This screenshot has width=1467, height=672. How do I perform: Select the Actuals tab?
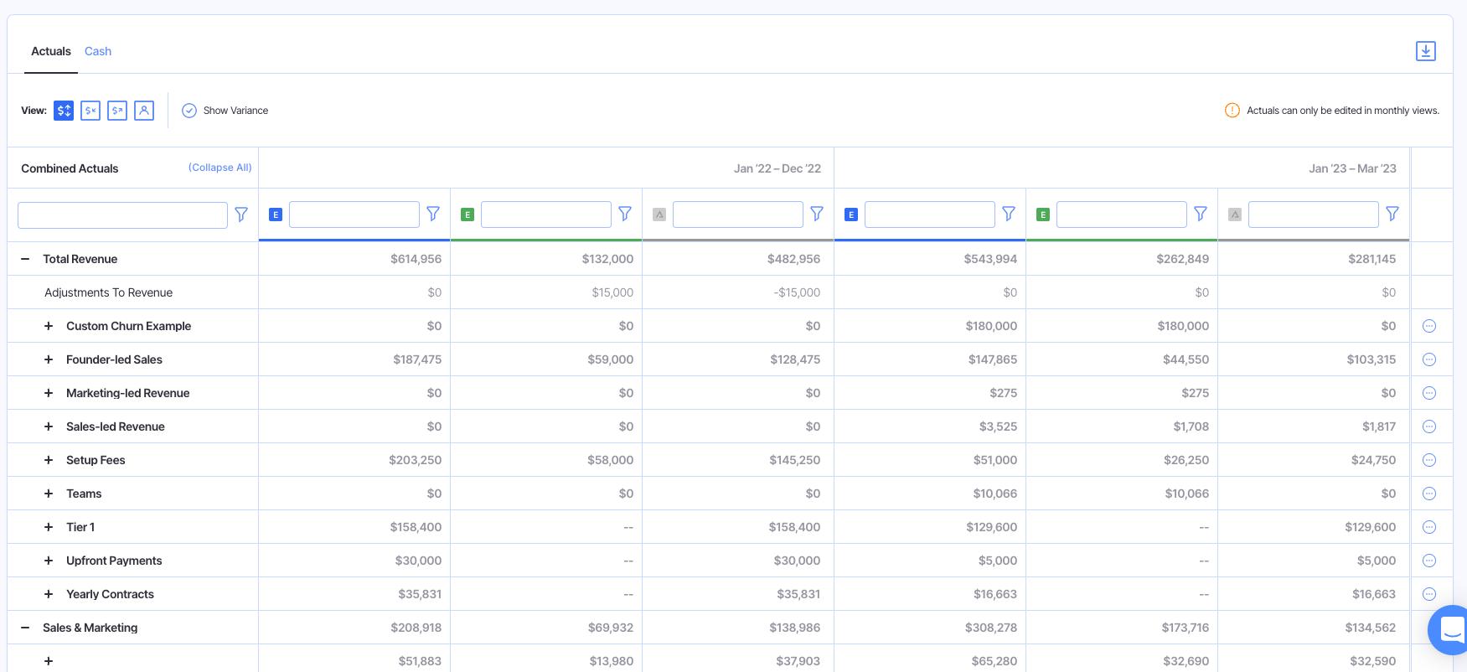click(51, 51)
